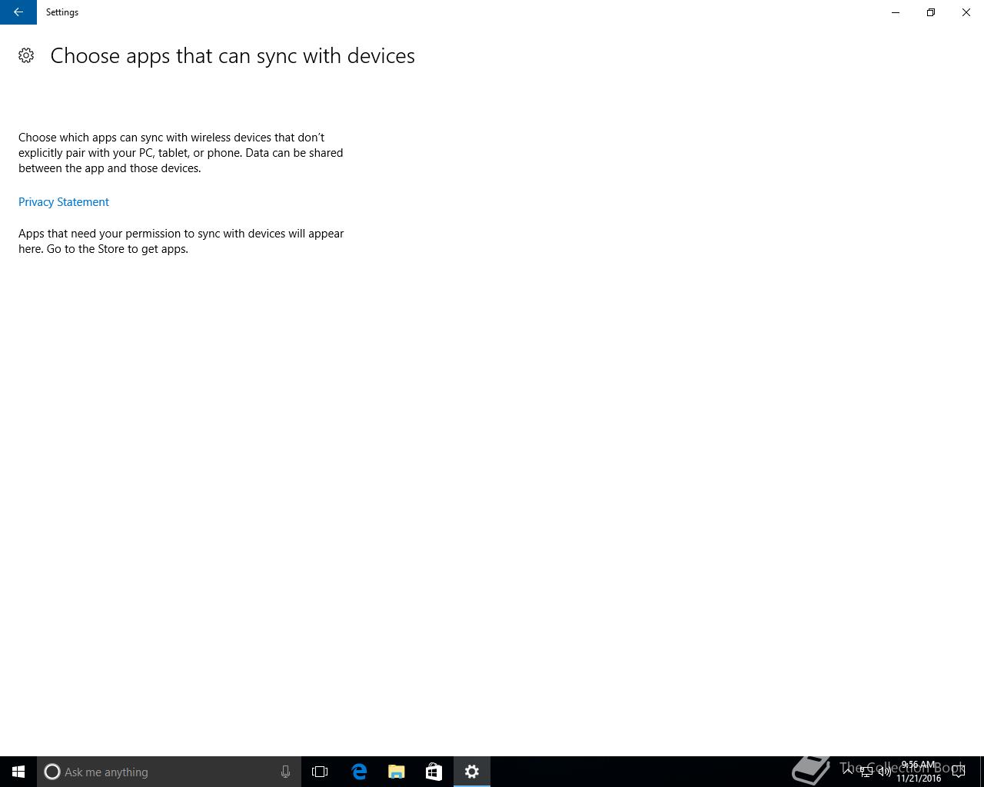
Task: Close the Settings window
Action: pyautogui.click(x=966, y=12)
